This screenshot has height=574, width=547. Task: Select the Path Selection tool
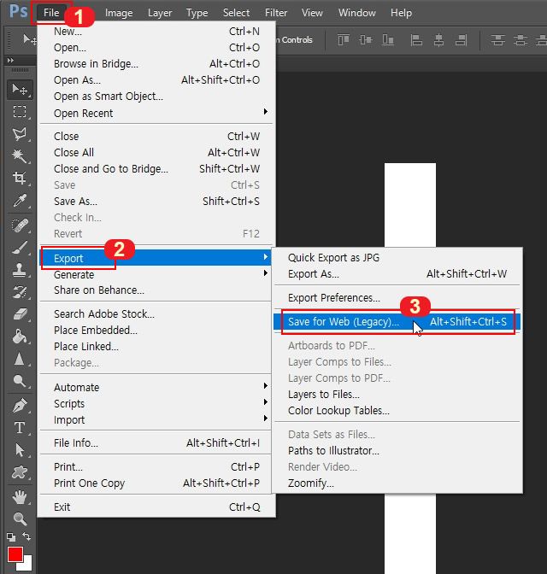click(x=20, y=450)
